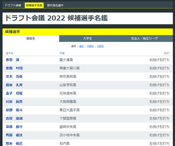Open player 坂本 拓己 profile
The image size is (175, 146).
tap(14, 143)
